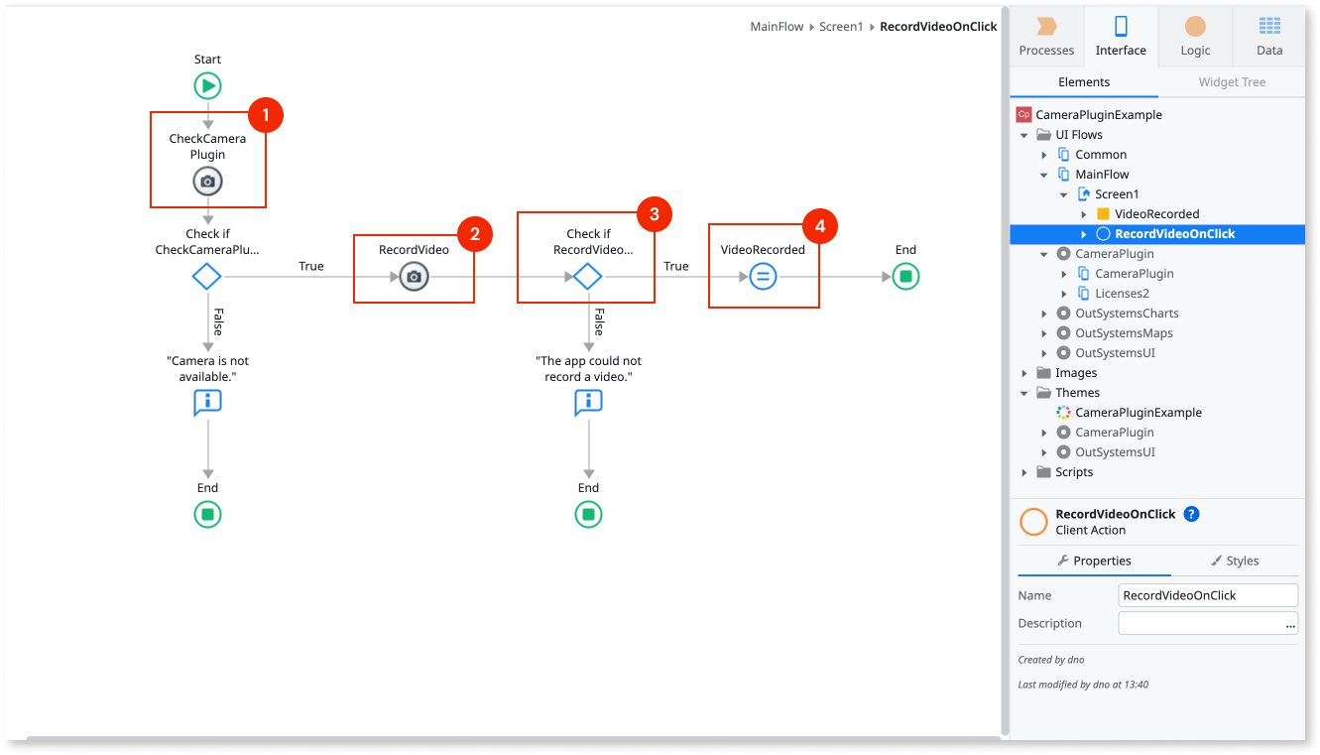Go to Screen1 in the breadcrumb

coord(841,27)
